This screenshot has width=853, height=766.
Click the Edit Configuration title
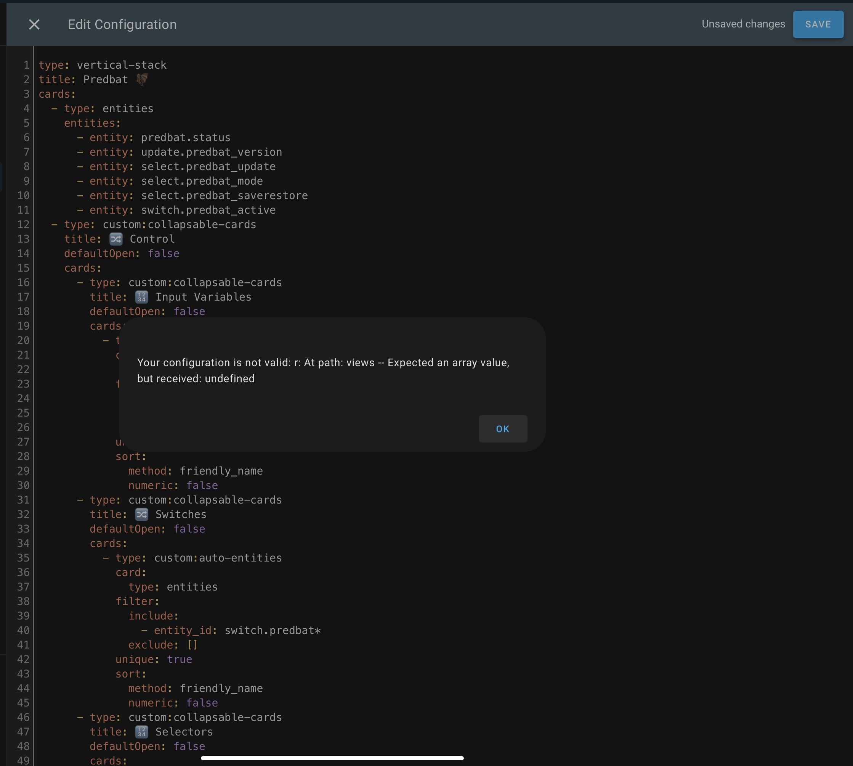click(x=122, y=24)
